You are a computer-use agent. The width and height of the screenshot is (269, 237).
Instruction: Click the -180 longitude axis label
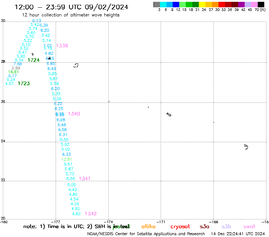click(4, 222)
